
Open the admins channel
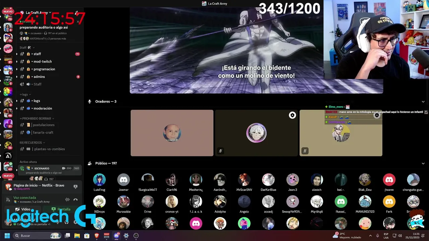coord(50,77)
